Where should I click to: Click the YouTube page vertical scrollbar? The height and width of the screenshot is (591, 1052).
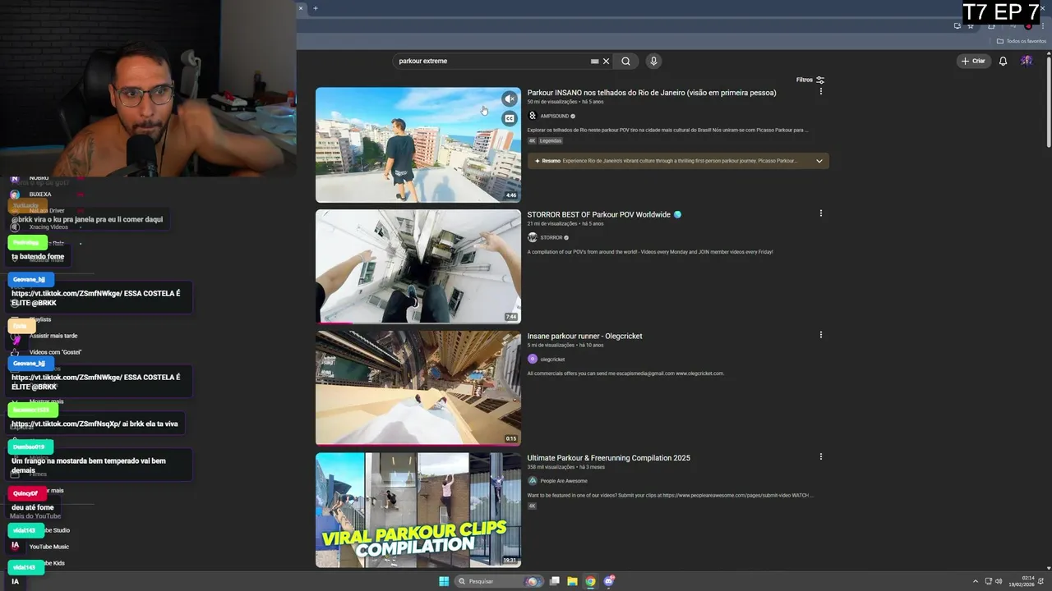(x=1048, y=103)
